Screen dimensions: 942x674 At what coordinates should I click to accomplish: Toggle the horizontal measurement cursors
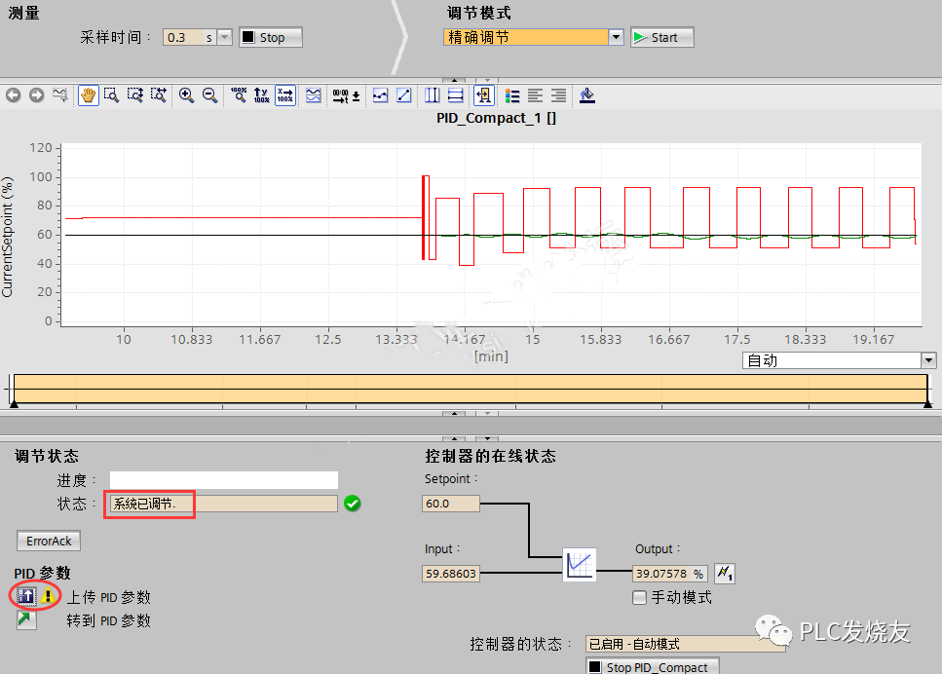pyautogui.click(x=455, y=94)
